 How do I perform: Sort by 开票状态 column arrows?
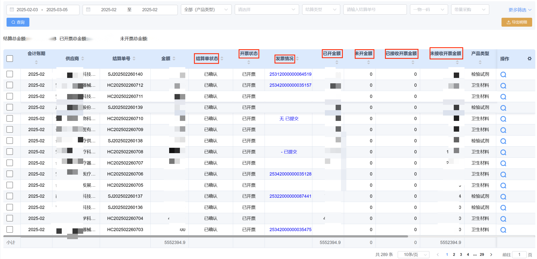pos(249,62)
